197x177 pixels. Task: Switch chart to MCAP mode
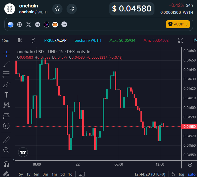pos(61,40)
